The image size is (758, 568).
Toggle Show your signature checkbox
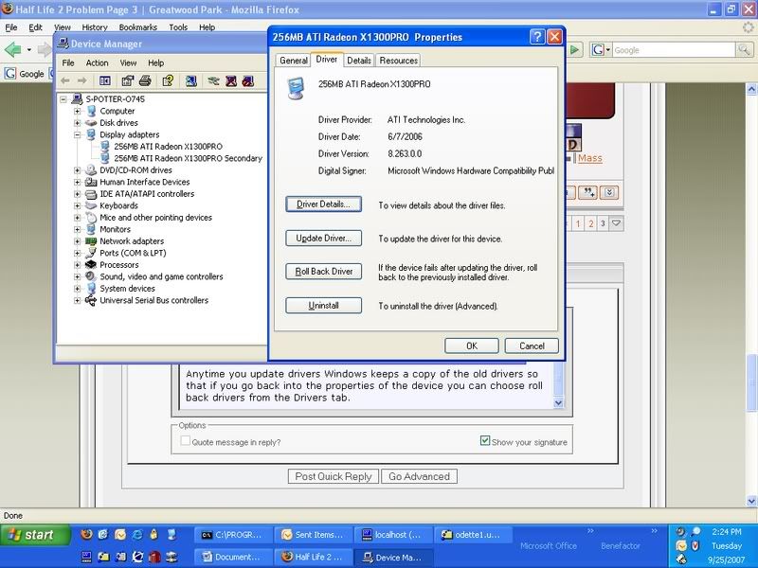tap(485, 440)
